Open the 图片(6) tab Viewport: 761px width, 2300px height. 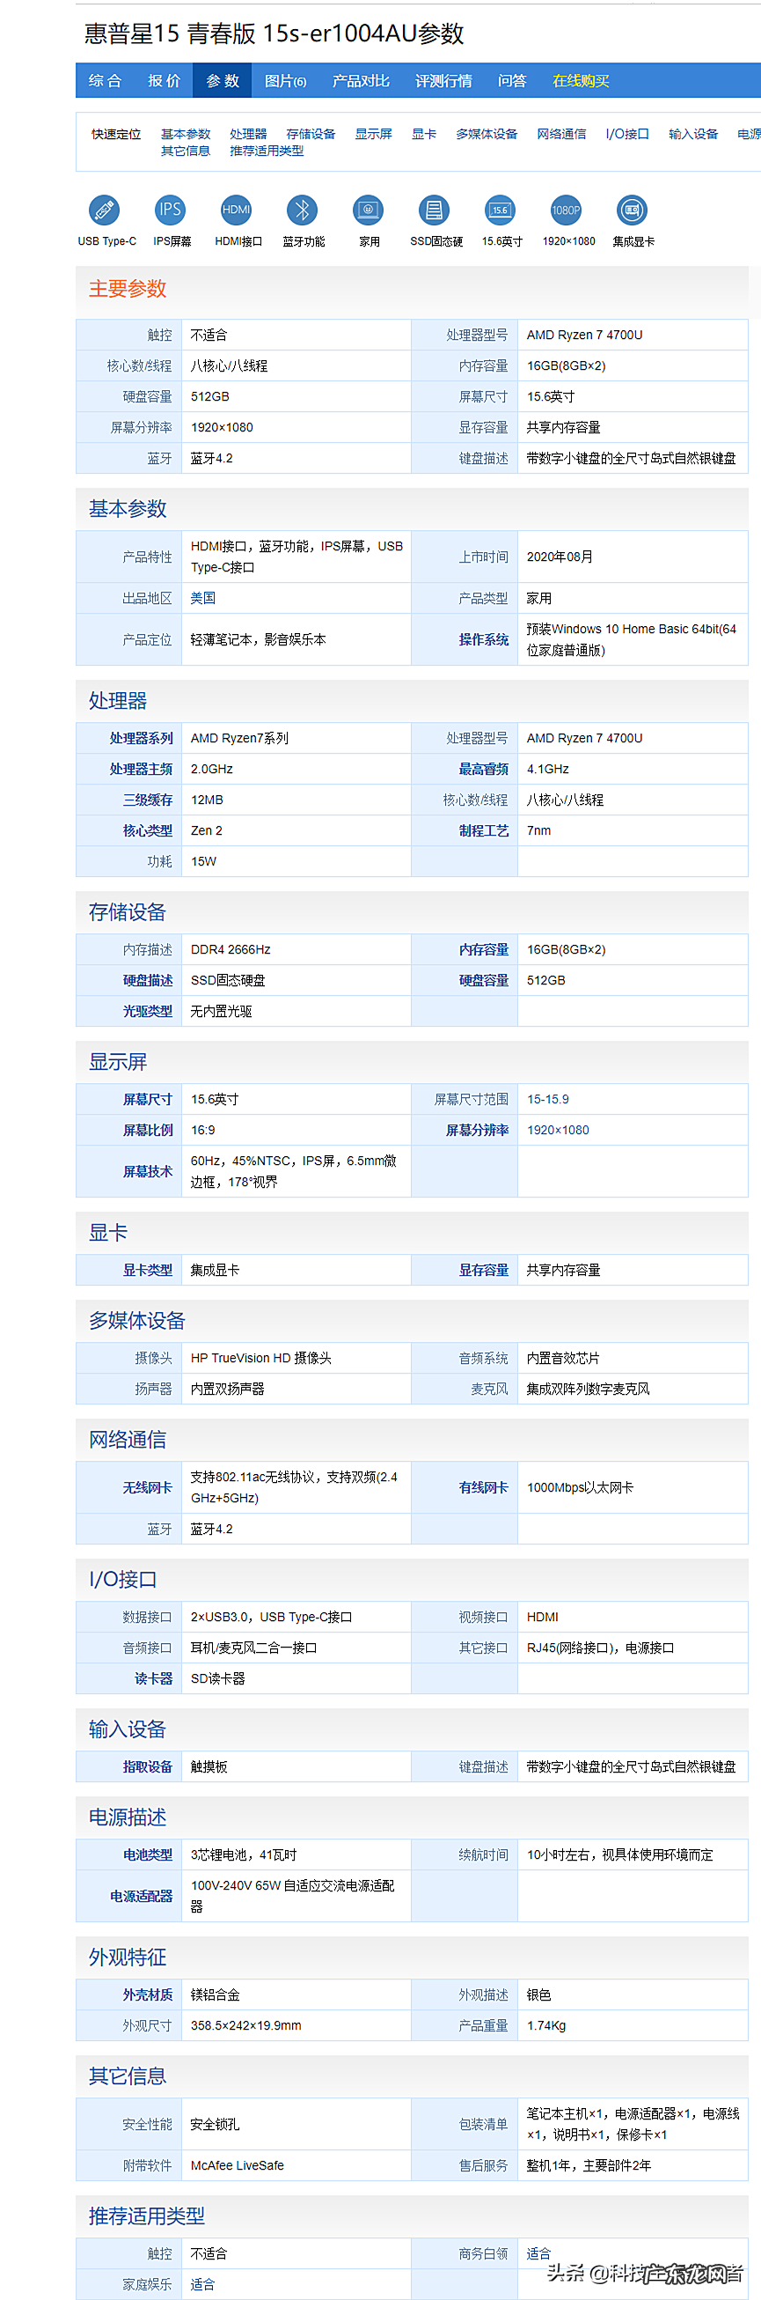pos(286,80)
